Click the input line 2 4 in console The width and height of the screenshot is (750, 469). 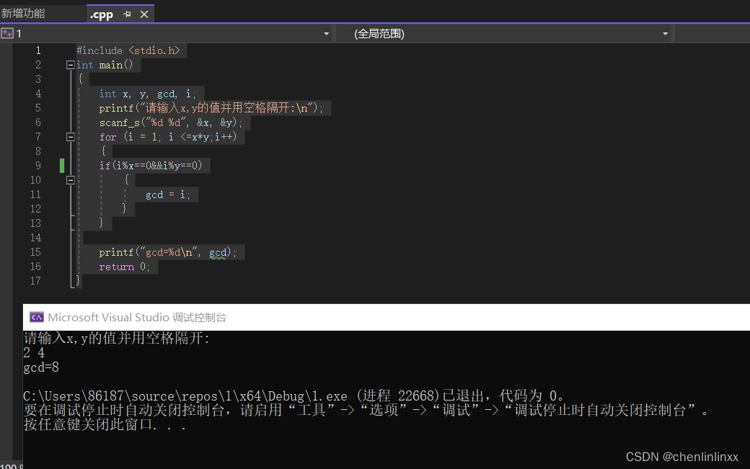34,353
